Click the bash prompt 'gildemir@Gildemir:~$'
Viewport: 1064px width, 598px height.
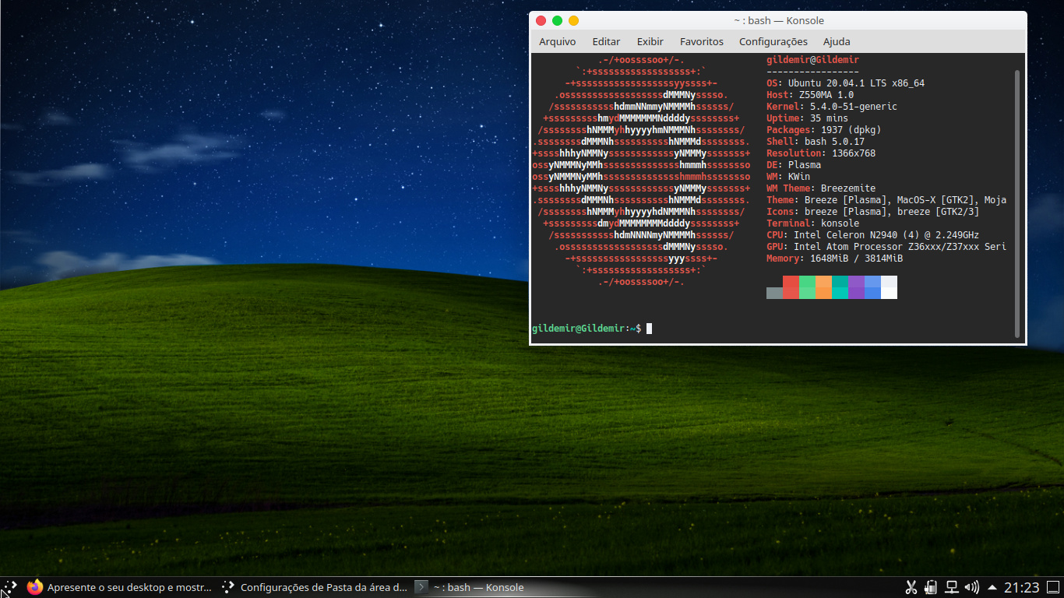pos(587,329)
